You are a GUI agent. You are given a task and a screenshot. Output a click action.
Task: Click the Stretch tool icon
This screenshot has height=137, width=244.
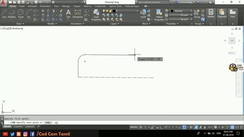(x=43, y=19)
